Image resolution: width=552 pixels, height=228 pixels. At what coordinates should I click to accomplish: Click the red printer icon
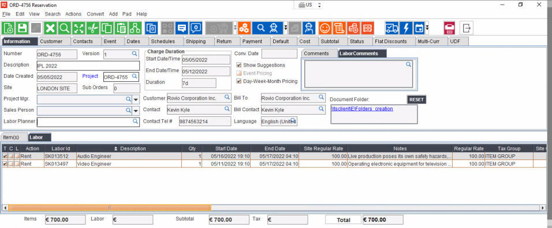[450, 28]
